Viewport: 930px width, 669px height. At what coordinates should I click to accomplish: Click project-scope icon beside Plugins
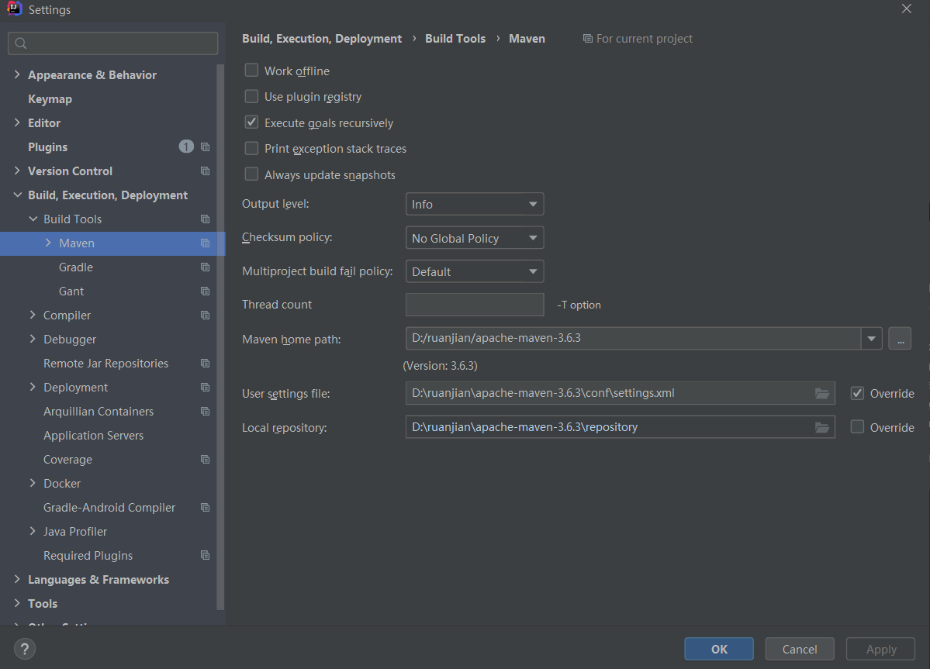coord(205,147)
